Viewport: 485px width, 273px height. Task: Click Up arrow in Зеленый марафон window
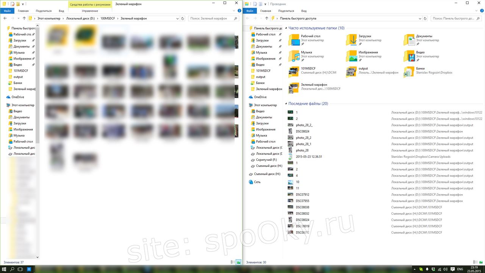[x=24, y=18]
